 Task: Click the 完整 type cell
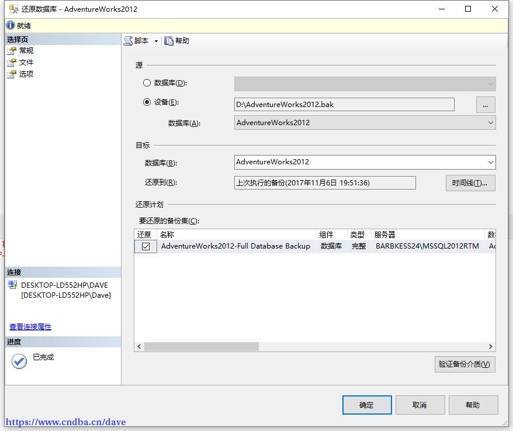359,246
